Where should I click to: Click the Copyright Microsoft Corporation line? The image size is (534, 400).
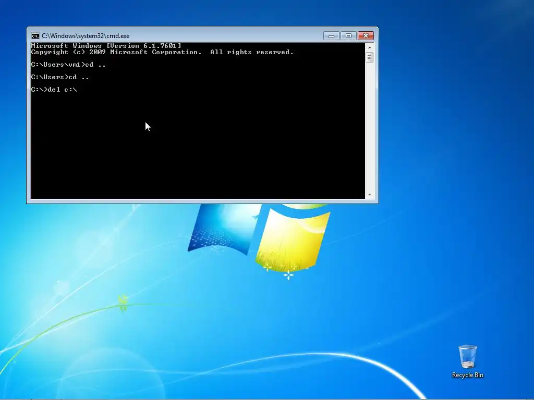162,52
